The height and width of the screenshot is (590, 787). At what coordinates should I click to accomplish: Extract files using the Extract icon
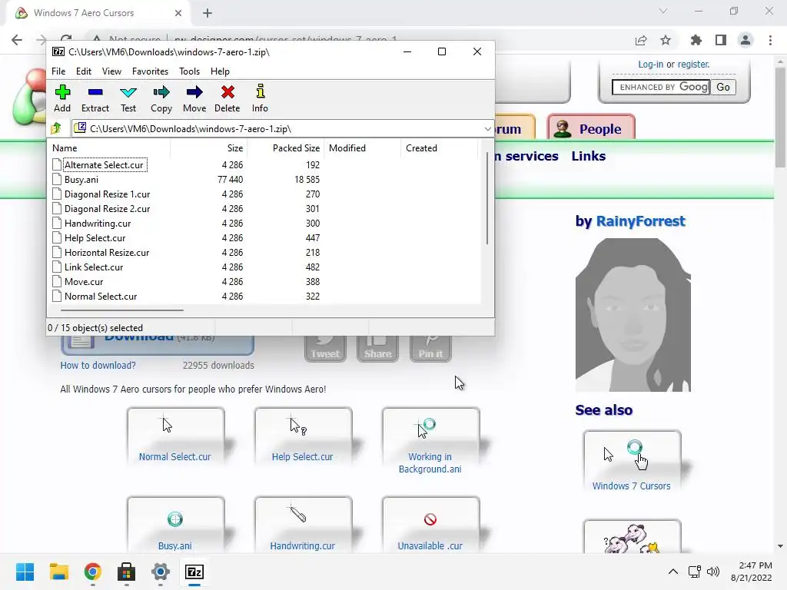[95, 98]
